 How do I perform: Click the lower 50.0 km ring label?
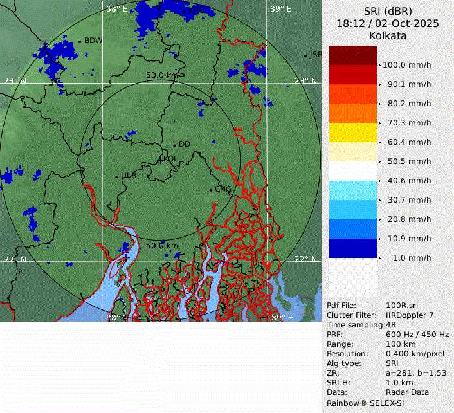[x=162, y=246]
